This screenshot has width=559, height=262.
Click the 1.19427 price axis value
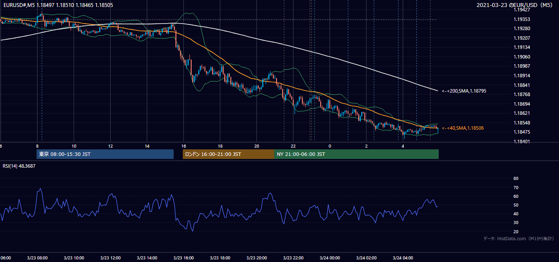(522, 9)
